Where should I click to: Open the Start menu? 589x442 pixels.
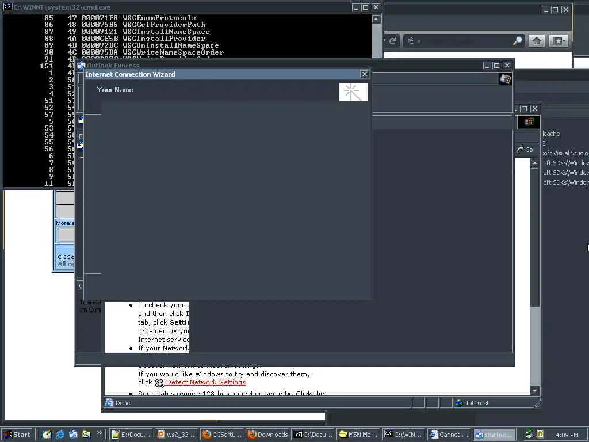(17, 435)
